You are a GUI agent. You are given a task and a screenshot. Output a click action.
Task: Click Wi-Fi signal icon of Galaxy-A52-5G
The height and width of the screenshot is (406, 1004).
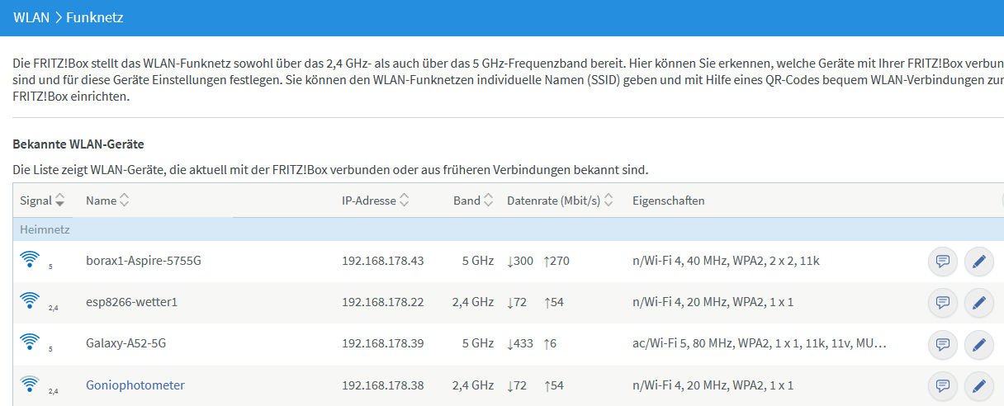[30, 342]
